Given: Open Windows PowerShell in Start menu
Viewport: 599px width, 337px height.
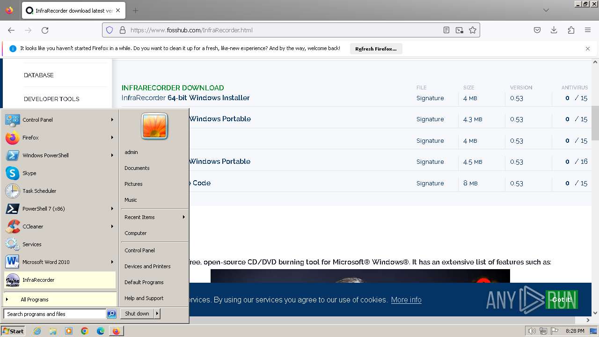Looking at the screenshot, I should (59, 155).
